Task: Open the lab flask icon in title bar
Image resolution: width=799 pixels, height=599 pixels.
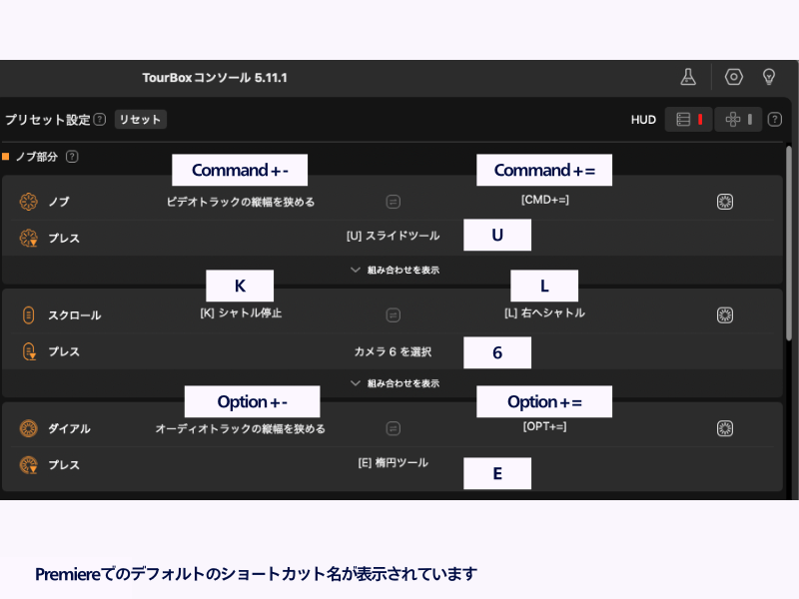Action: (687, 77)
